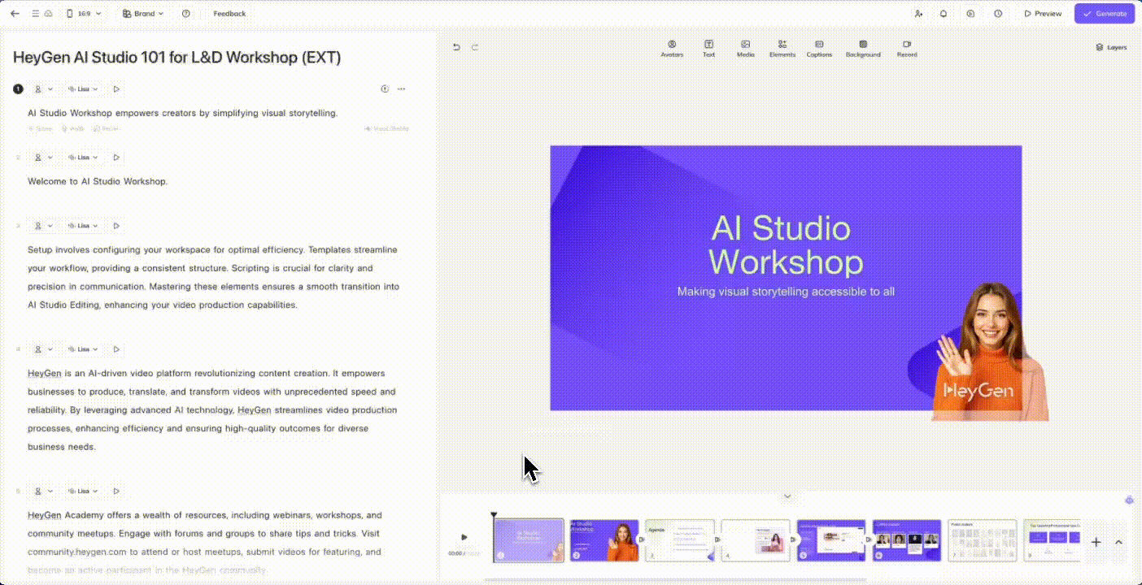The width and height of the screenshot is (1142, 585).
Task: Select scene 1 thumbnail in timeline
Action: pos(529,540)
